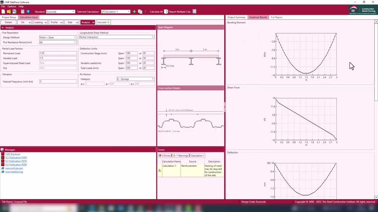Run the Calculate button
378x212 pixels.
pos(103,22)
